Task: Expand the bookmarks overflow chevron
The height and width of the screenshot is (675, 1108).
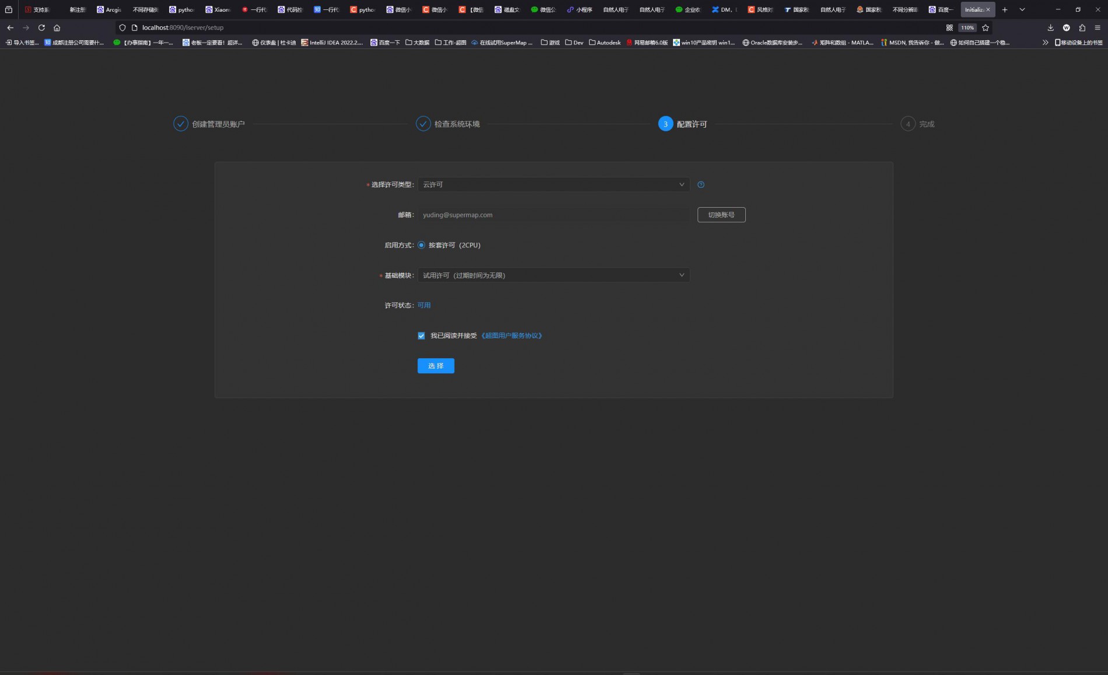Action: tap(1045, 43)
